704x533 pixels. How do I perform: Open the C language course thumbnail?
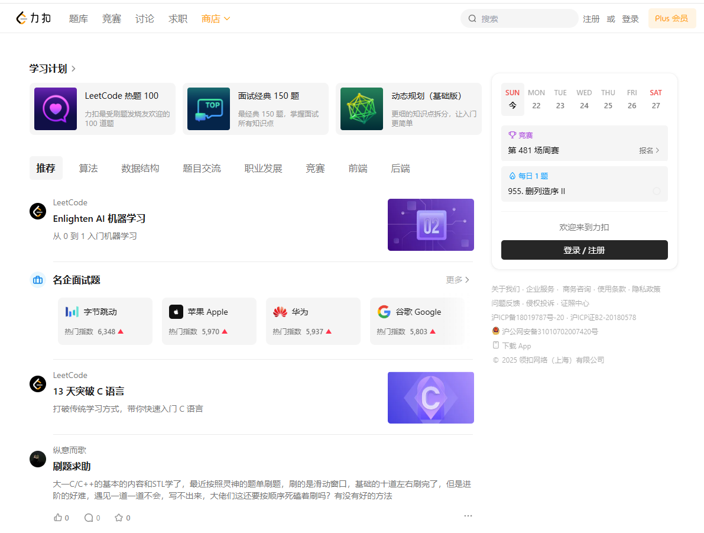(431, 398)
